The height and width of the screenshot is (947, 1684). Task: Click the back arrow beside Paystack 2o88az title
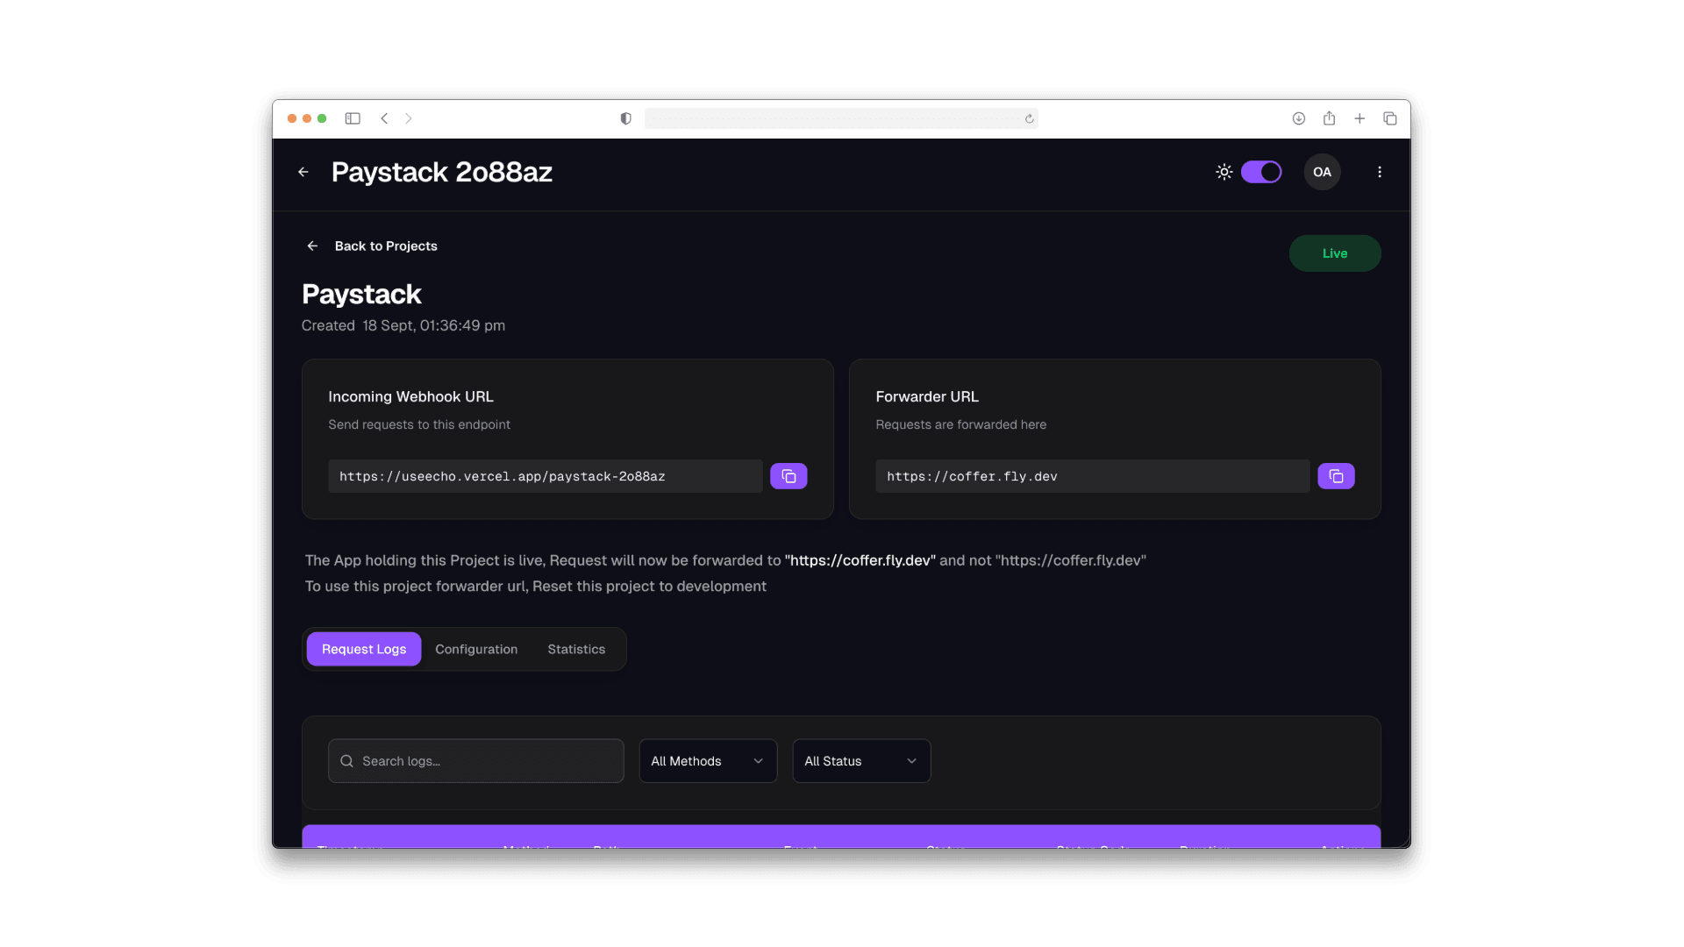pos(303,172)
